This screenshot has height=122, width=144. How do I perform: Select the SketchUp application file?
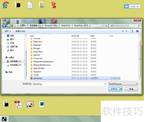75,78
